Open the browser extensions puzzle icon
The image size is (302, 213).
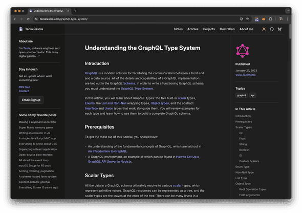pyautogui.click(x=270, y=19)
